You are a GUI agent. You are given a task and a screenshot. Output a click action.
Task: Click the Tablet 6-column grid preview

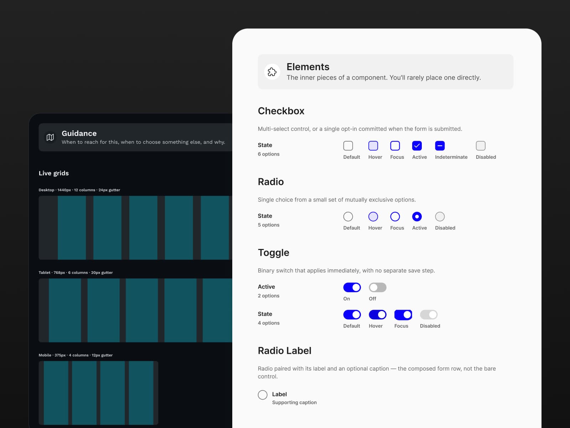(x=135, y=310)
